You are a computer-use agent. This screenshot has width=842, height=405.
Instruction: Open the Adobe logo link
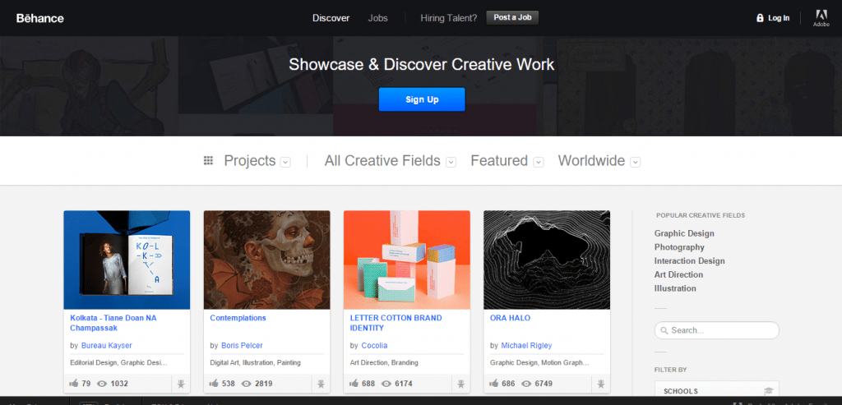click(821, 18)
